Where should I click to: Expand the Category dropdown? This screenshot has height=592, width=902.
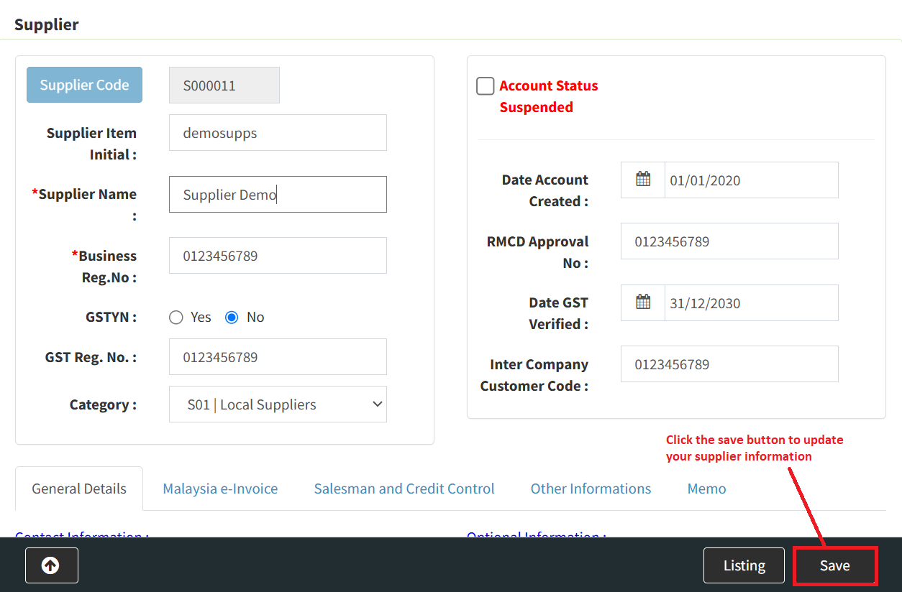(278, 404)
